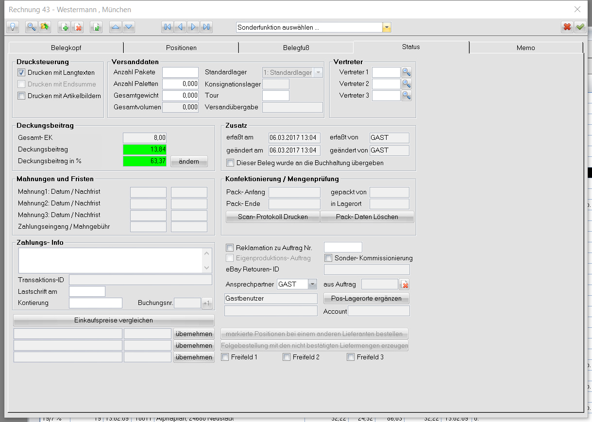Click the green checkmark to confirm

(x=580, y=27)
